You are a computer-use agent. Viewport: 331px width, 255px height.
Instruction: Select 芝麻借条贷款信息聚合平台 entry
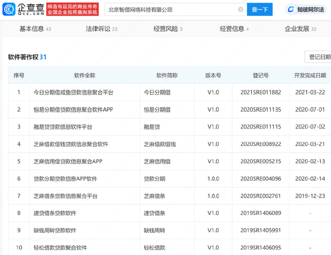coord(65,196)
